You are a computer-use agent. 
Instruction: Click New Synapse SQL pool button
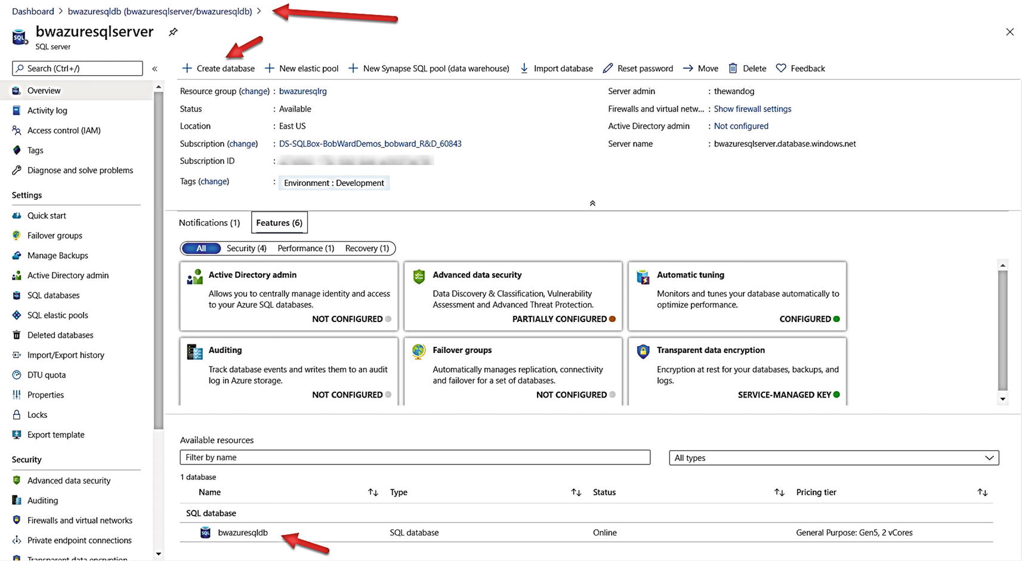click(428, 68)
